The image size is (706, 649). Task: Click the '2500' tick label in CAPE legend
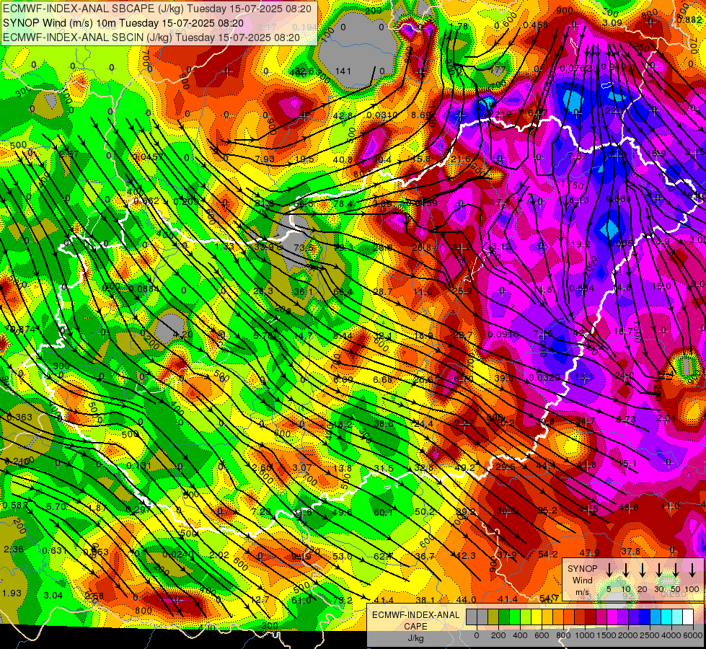650,635
